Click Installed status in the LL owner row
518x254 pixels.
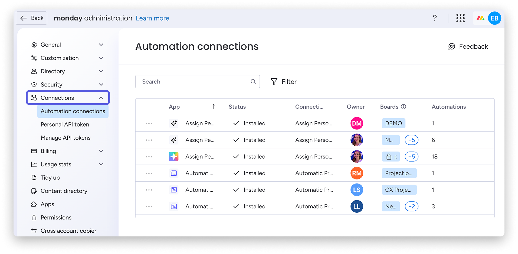pos(249,206)
